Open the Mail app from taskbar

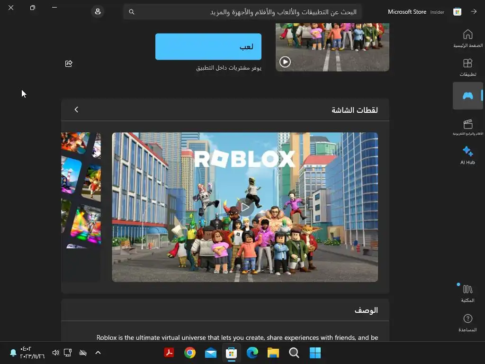coord(211,353)
